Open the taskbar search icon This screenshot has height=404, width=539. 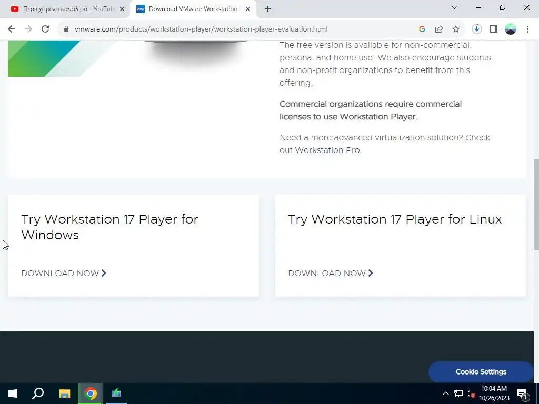[38, 393]
